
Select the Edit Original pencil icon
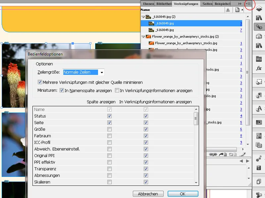(243, 154)
